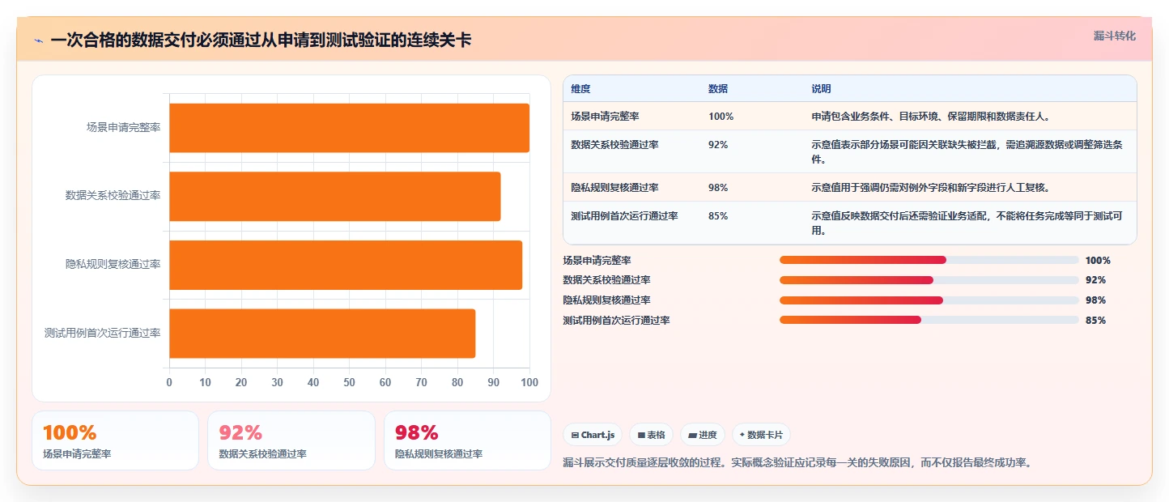Viewport: 1169px width, 502px height.
Task: Click the 隐私规则复核通过率 progress bar
Action: (929, 300)
